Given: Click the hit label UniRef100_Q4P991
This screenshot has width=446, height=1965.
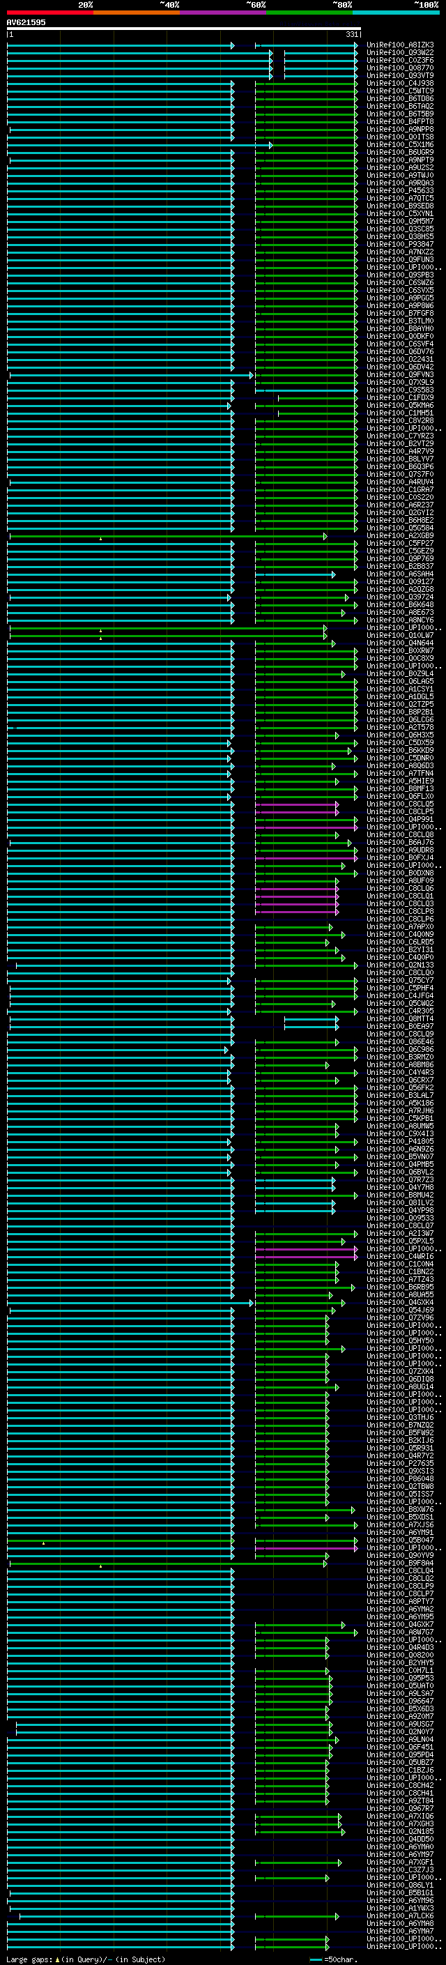Looking at the screenshot, I should [x=400, y=819].
